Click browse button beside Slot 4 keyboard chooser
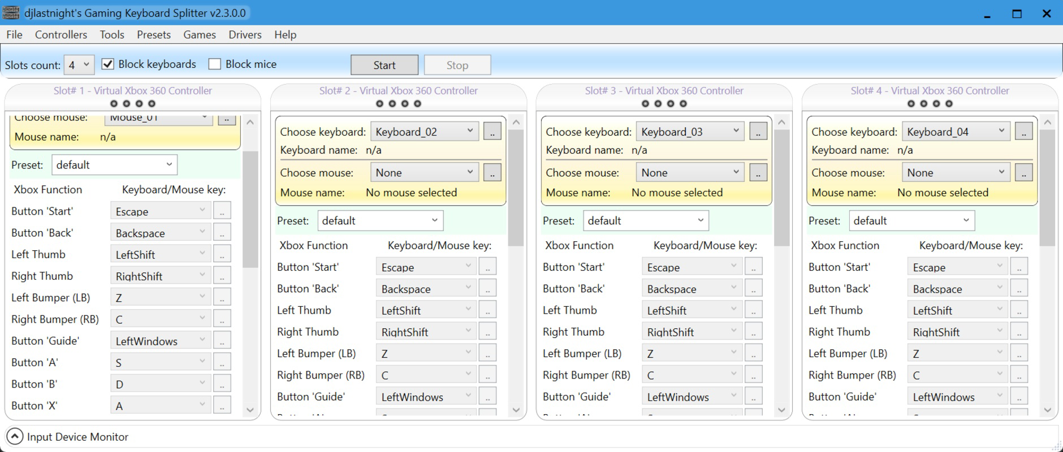This screenshot has height=452, width=1063. (x=1023, y=132)
